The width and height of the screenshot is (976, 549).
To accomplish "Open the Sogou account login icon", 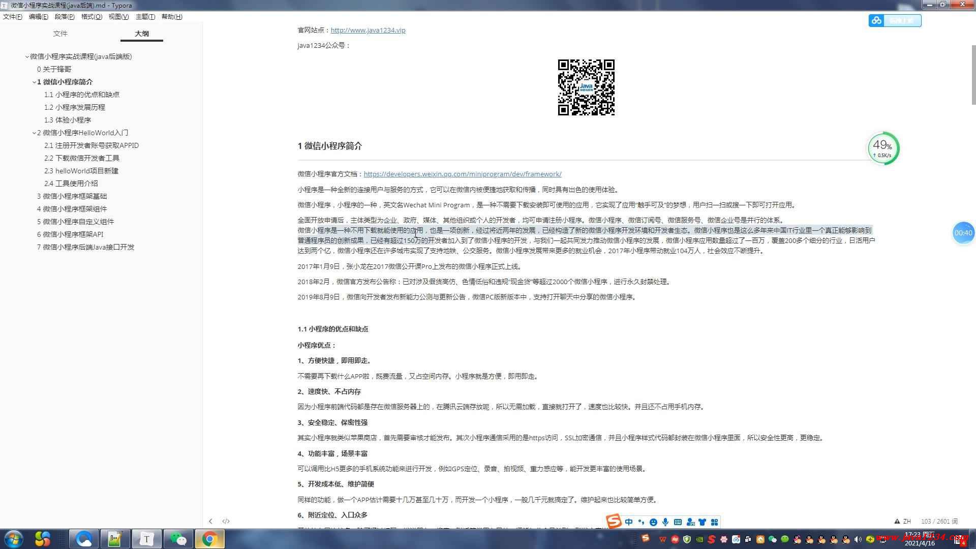I will pyautogui.click(x=690, y=522).
